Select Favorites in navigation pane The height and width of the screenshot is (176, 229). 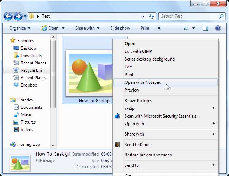tap(25, 41)
